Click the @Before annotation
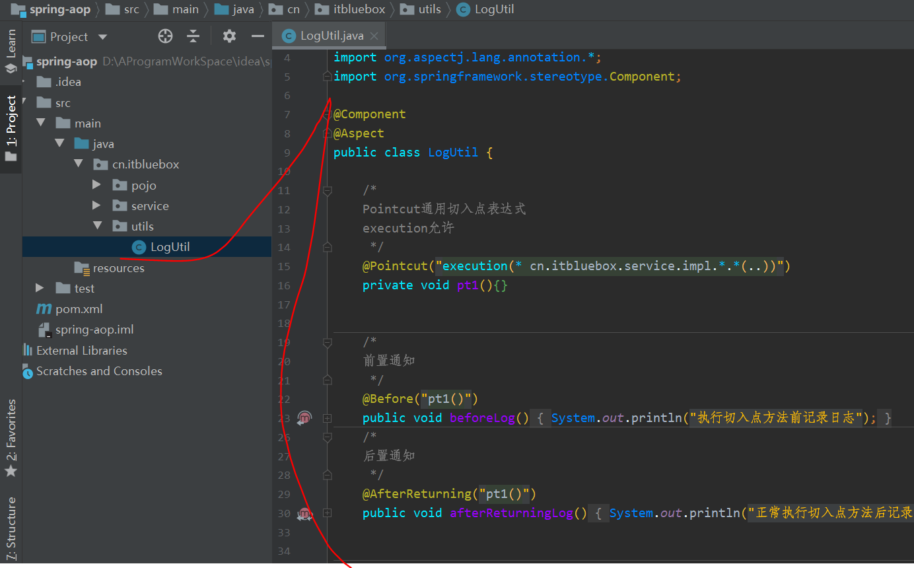The width and height of the screenshot is (914, 568). tap(388, 399)
